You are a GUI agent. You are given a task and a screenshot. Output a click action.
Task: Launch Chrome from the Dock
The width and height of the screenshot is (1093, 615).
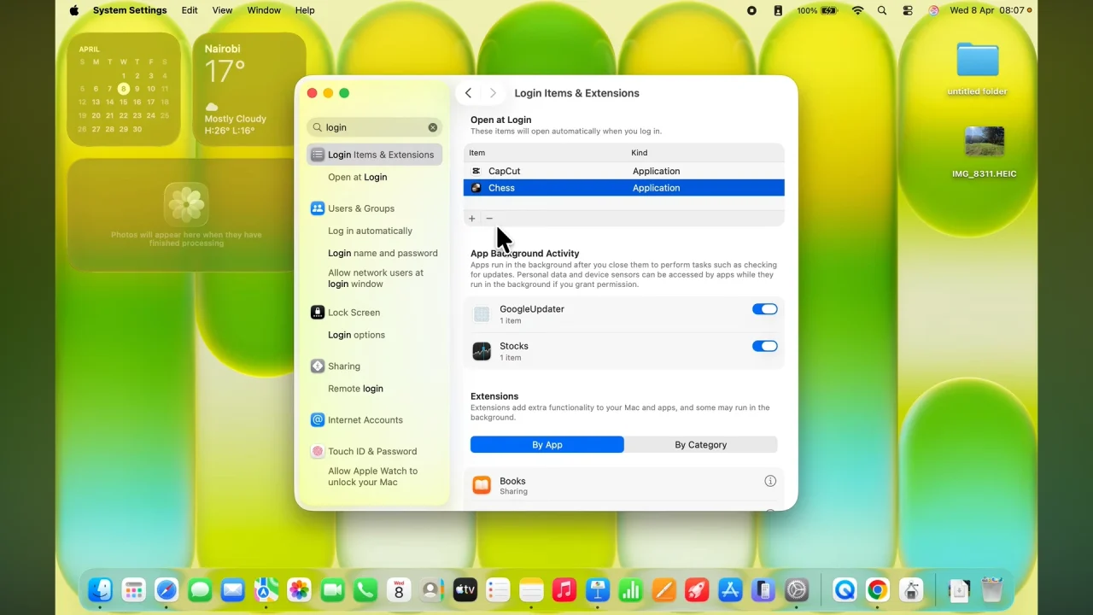[877, 589]
